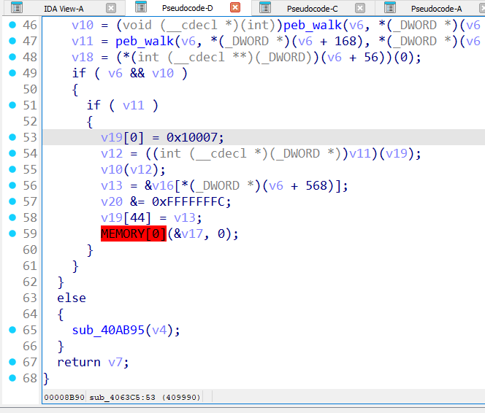Close the IDA View-A tab
Viewport: 485px width, 413px height.
point(110,8)
